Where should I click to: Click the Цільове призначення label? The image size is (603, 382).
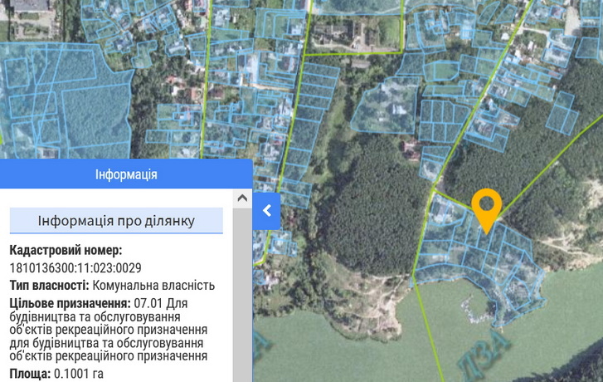[70, 303]
